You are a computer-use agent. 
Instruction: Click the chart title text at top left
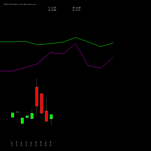20,5
